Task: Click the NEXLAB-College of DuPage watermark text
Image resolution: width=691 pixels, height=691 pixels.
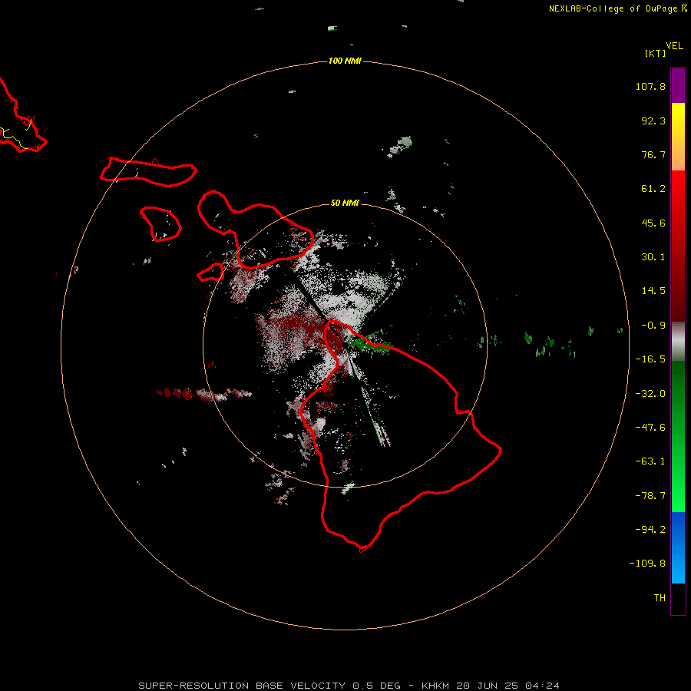Action: (x=613, y=8)
